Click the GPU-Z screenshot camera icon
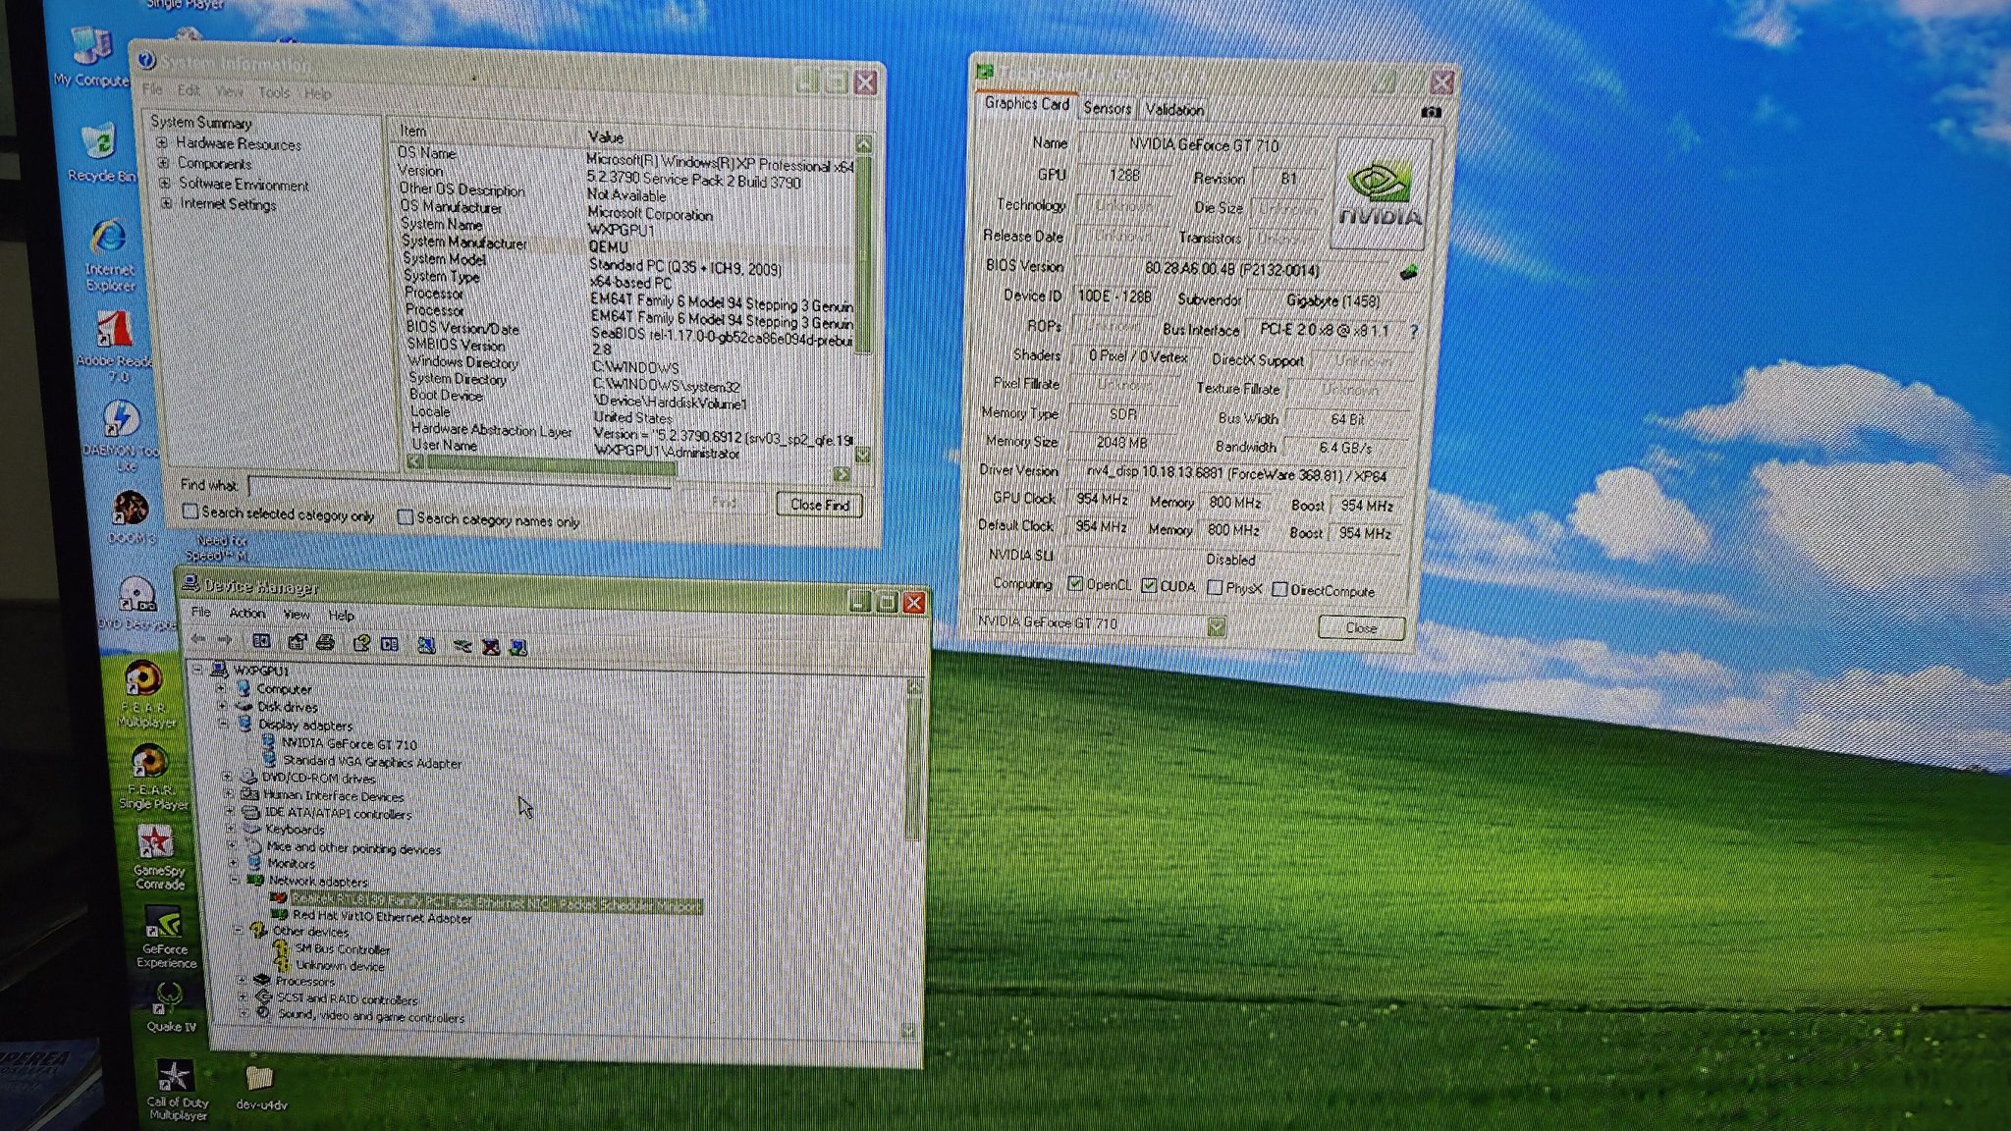This screenshot has height=1131, width=2011. click(1431, 112)
